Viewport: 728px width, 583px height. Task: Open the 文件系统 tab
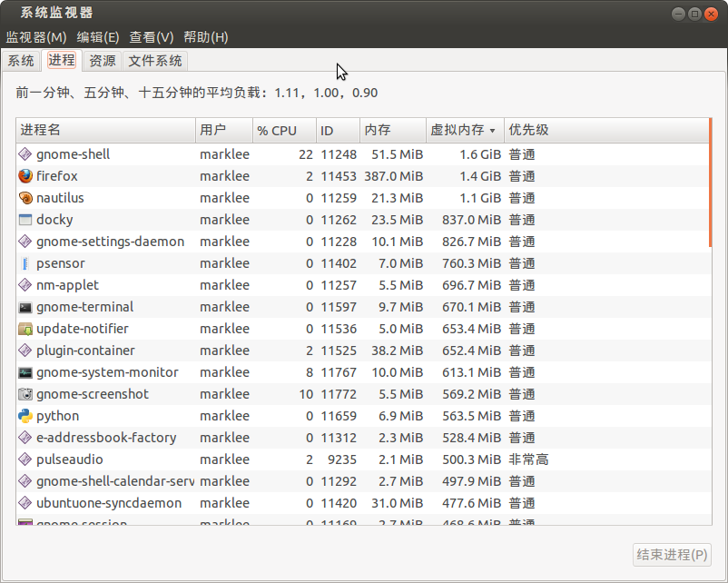click(155, 61)
